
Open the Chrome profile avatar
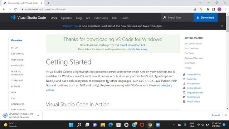pos(219,9)
